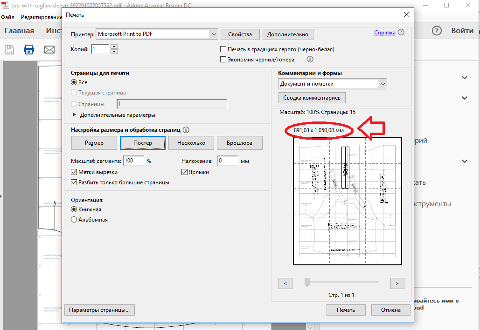Click info icon next to Экономия чернил/тонера
480x330 pixels.
[310, 60]
